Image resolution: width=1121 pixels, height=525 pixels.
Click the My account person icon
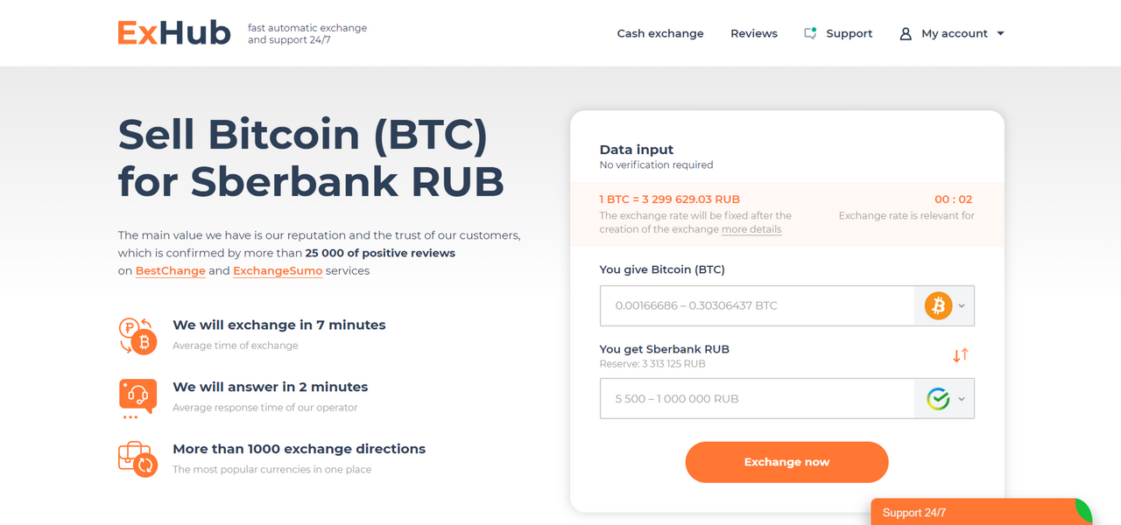(905, 33)
